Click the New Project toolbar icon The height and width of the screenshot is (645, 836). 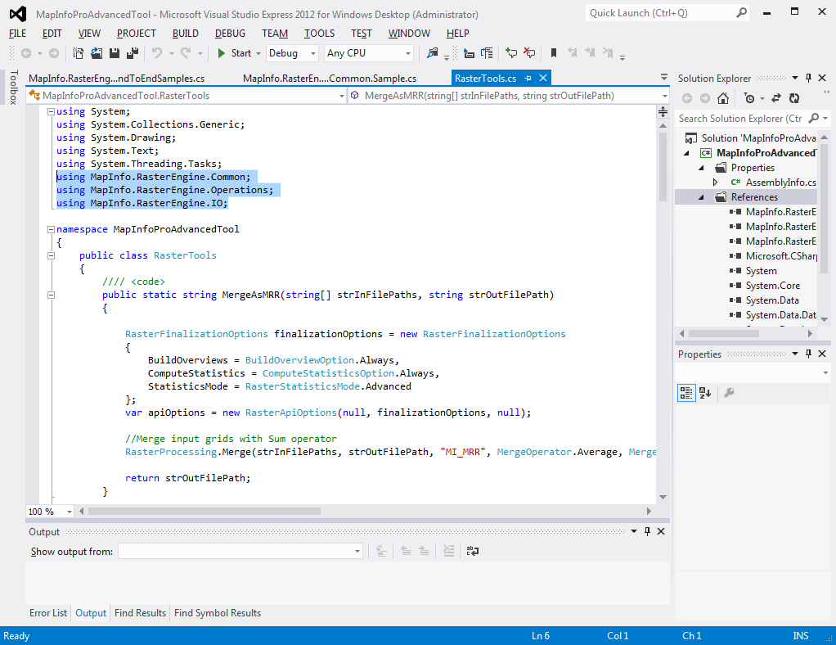point(78,53)
